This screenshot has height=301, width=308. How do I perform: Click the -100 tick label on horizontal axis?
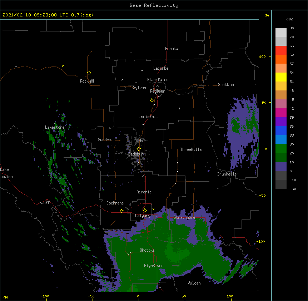coord(45,296)
